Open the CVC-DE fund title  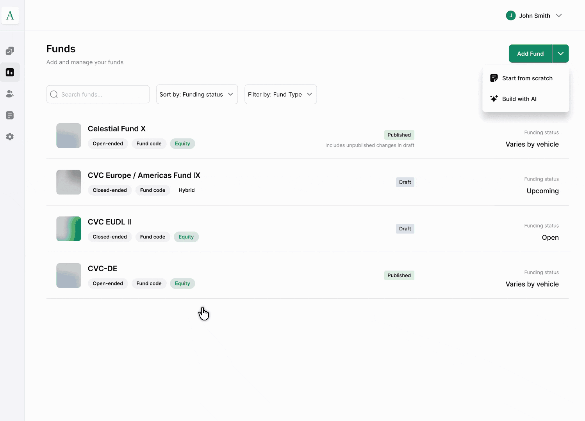[x=103, y=269]
